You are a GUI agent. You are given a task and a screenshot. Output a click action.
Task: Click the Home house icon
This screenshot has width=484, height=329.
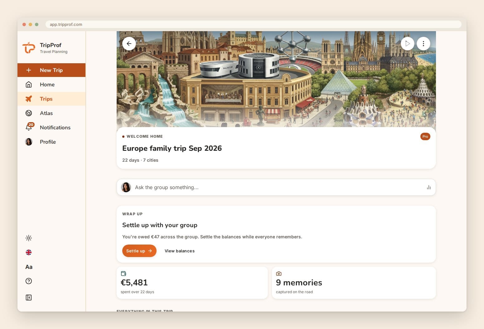[29, 84]
